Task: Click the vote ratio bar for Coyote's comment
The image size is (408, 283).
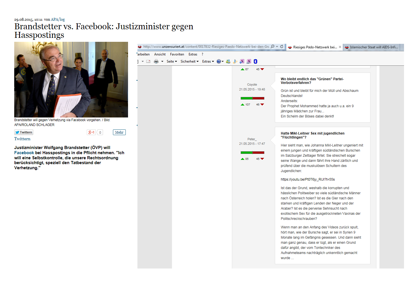Action: 252,98
